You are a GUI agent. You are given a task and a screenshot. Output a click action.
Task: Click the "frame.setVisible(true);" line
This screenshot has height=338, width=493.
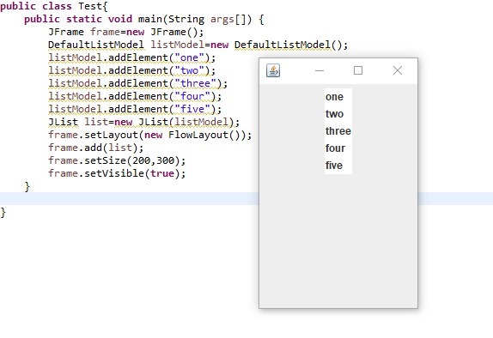(117, 173)
